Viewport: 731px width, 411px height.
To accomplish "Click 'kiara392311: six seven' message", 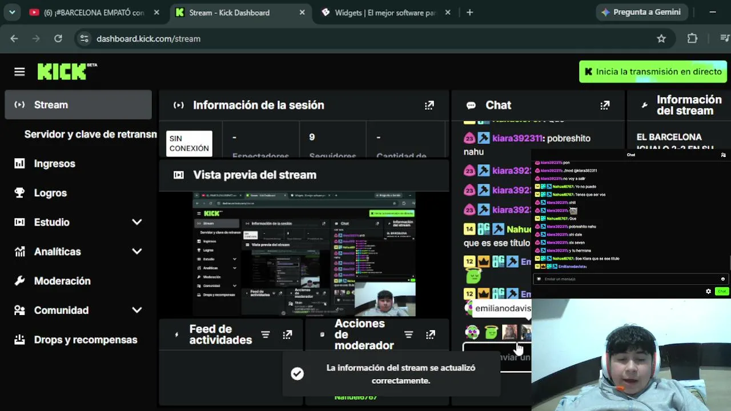I will tap(560, 243).
